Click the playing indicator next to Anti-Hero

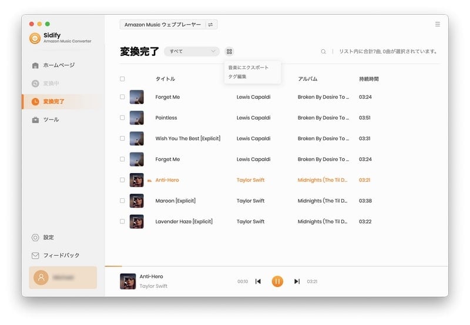pyautogui.click(x=149, y=181)
